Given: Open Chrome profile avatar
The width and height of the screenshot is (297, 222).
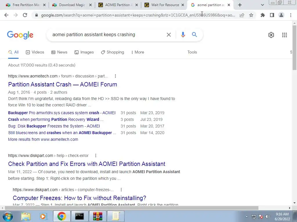Looking at the screenshot, I should pos(281,15).
